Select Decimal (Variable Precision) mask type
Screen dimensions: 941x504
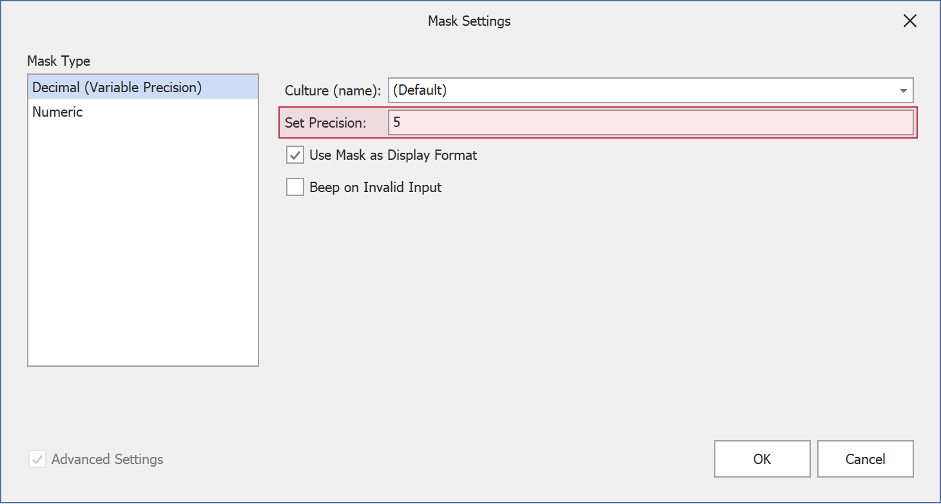pos(117,87)
